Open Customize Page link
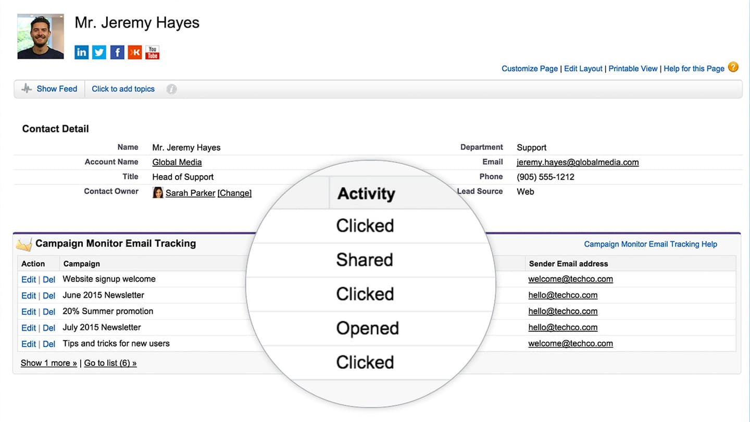750x422 pixels. click(529, 69)
